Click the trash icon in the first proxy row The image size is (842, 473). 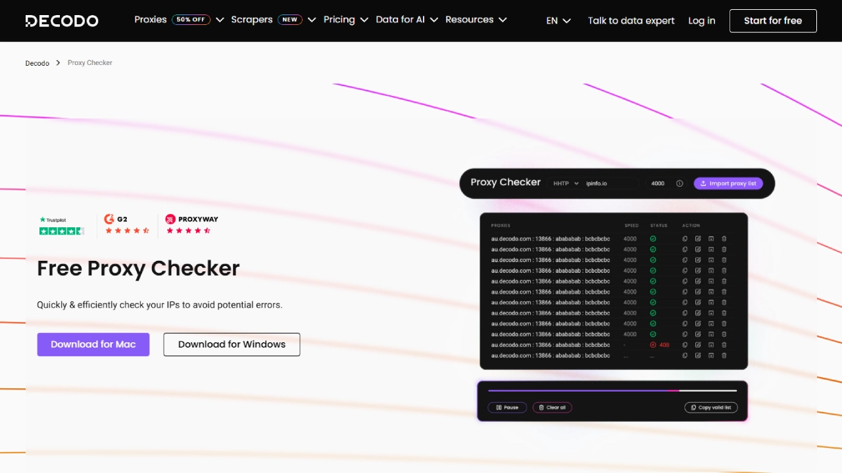click(x=724, y=238)
